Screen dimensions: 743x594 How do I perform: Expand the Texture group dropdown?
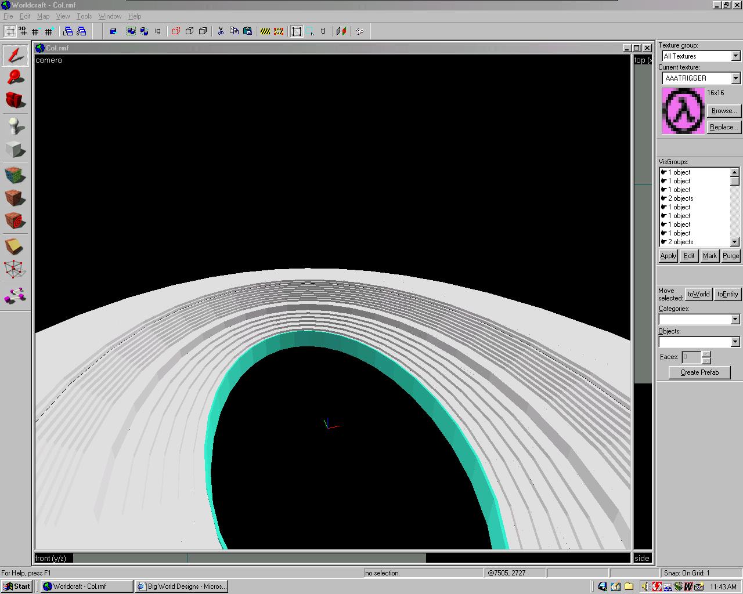[735, 56]
